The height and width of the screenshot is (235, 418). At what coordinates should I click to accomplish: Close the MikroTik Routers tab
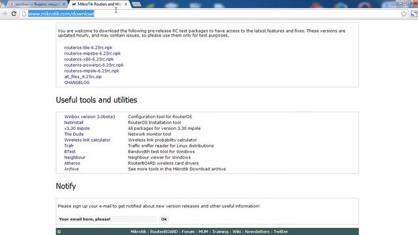pos(125,5)
